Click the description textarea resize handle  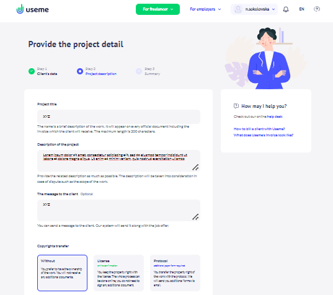coord(195,167)
